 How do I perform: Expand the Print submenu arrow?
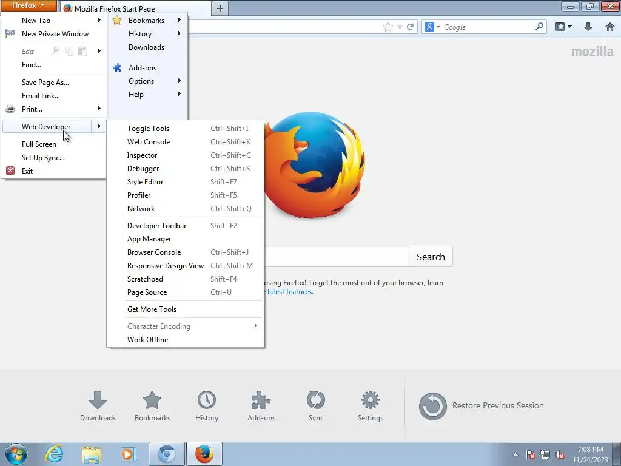click(x=99, y=109)
